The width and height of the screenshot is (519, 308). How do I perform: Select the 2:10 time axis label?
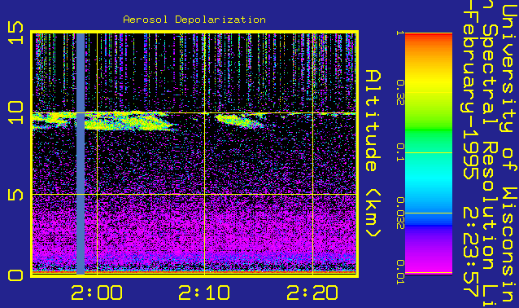[x=204, y=293]
